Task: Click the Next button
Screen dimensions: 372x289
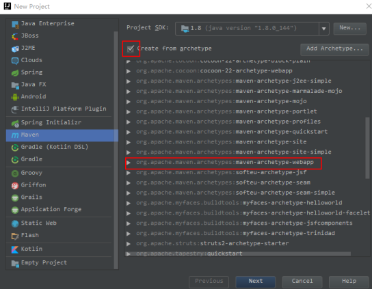Action: coord(256,281)
